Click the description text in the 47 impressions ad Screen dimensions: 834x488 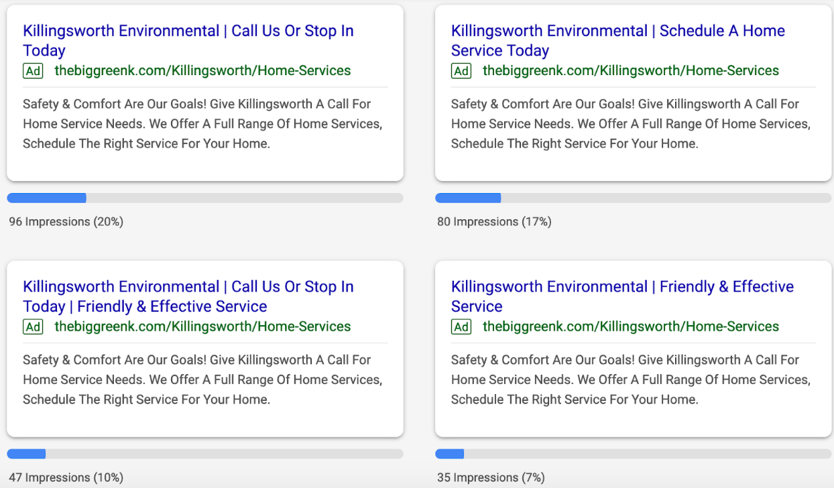[202, 380]
